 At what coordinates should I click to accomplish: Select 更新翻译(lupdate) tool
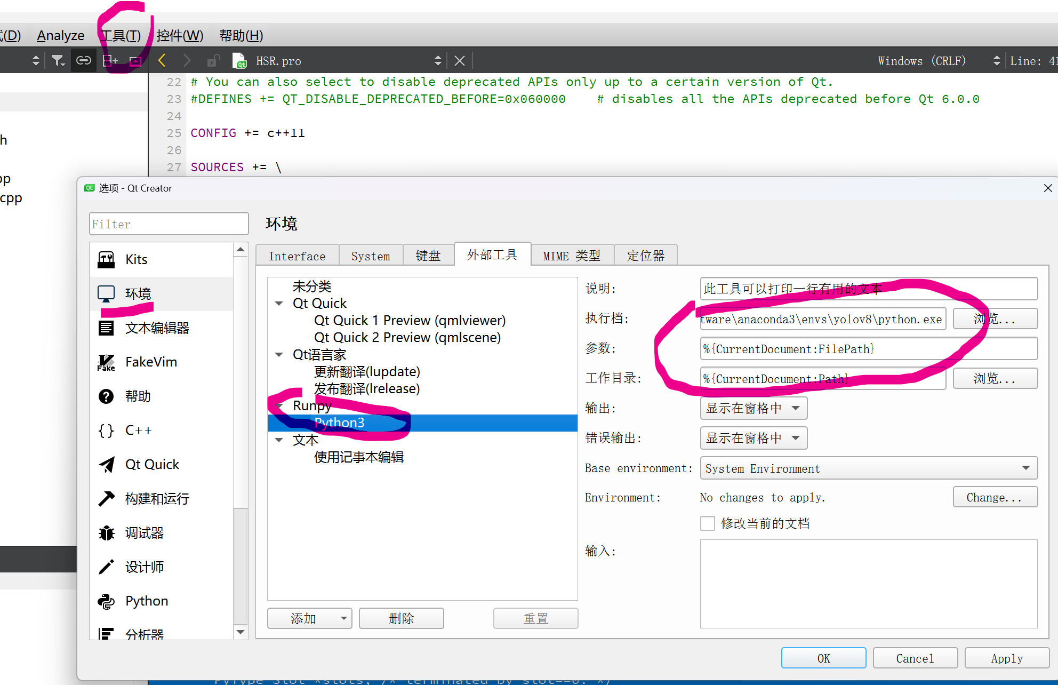(x=367, y=372)
